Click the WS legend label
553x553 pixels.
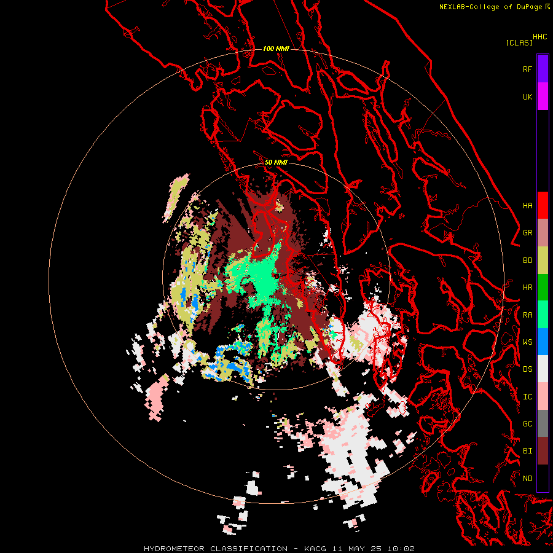pyautogui.click(x=527, y=342)
